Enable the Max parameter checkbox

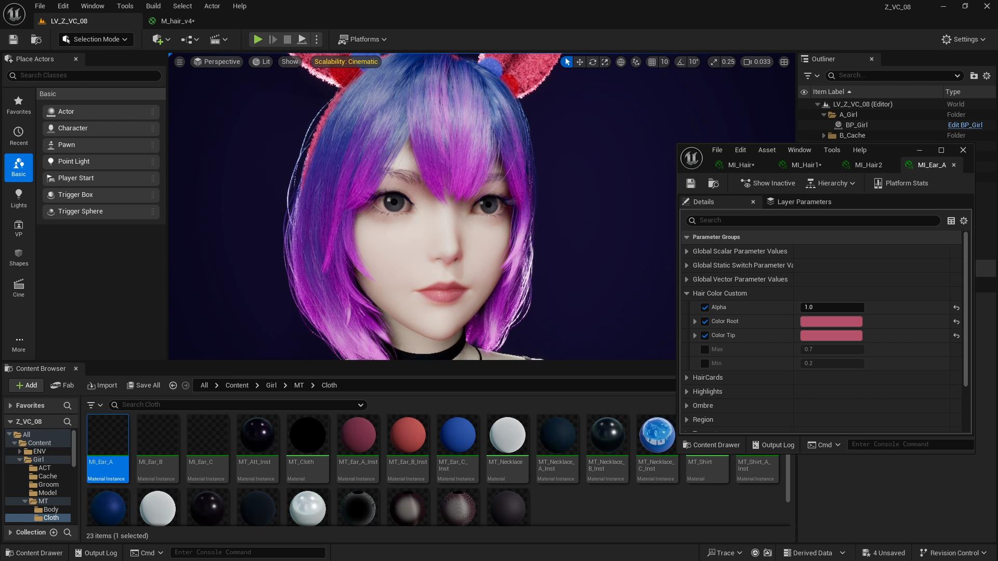click(705, 350)
